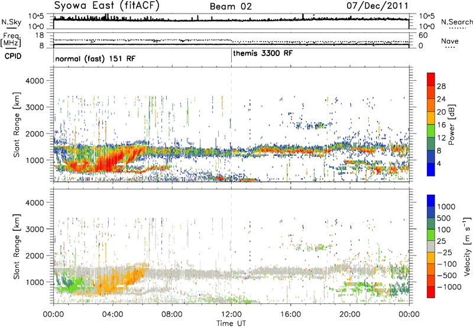Click the '28' tick on Power color bar
The height and width of the screenshot is (327, 473).
(x=441, y=86)
